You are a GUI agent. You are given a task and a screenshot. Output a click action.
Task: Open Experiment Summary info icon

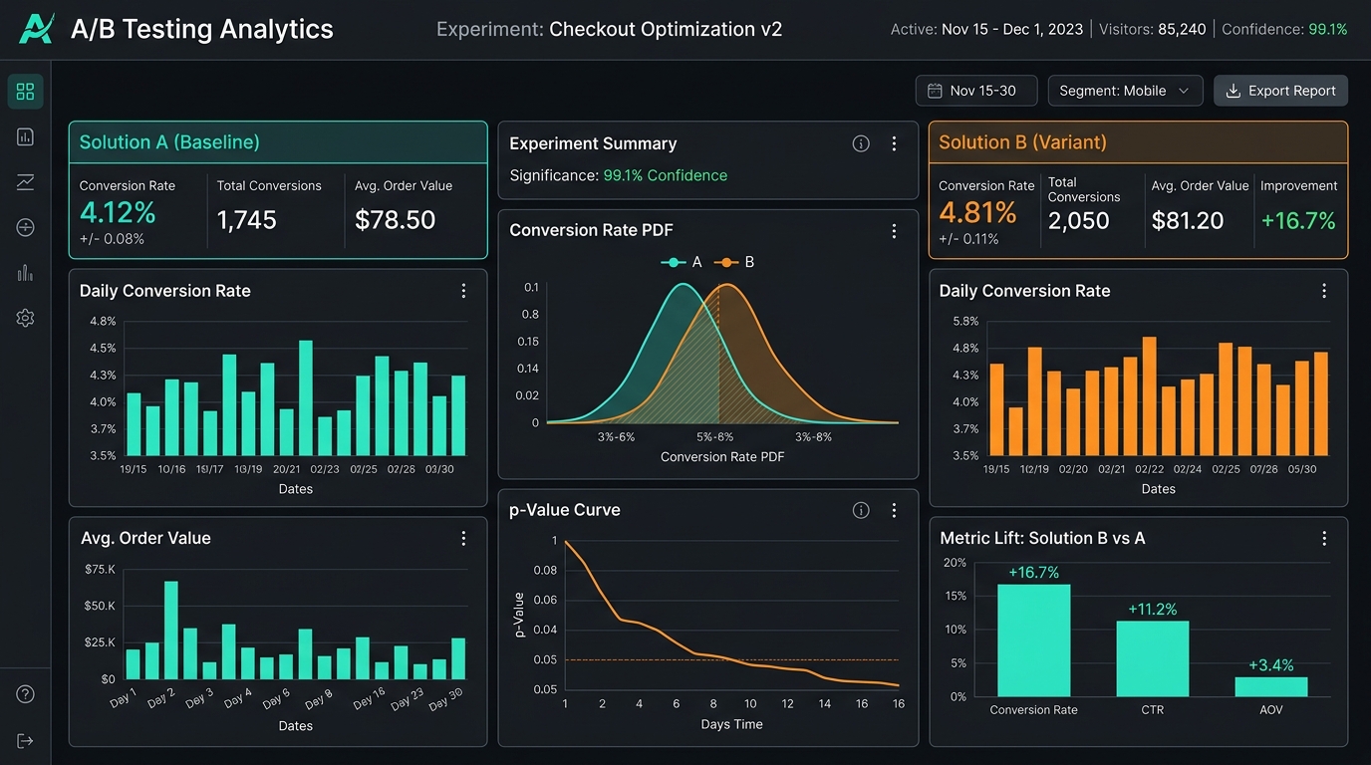click(x=861, y=143)
